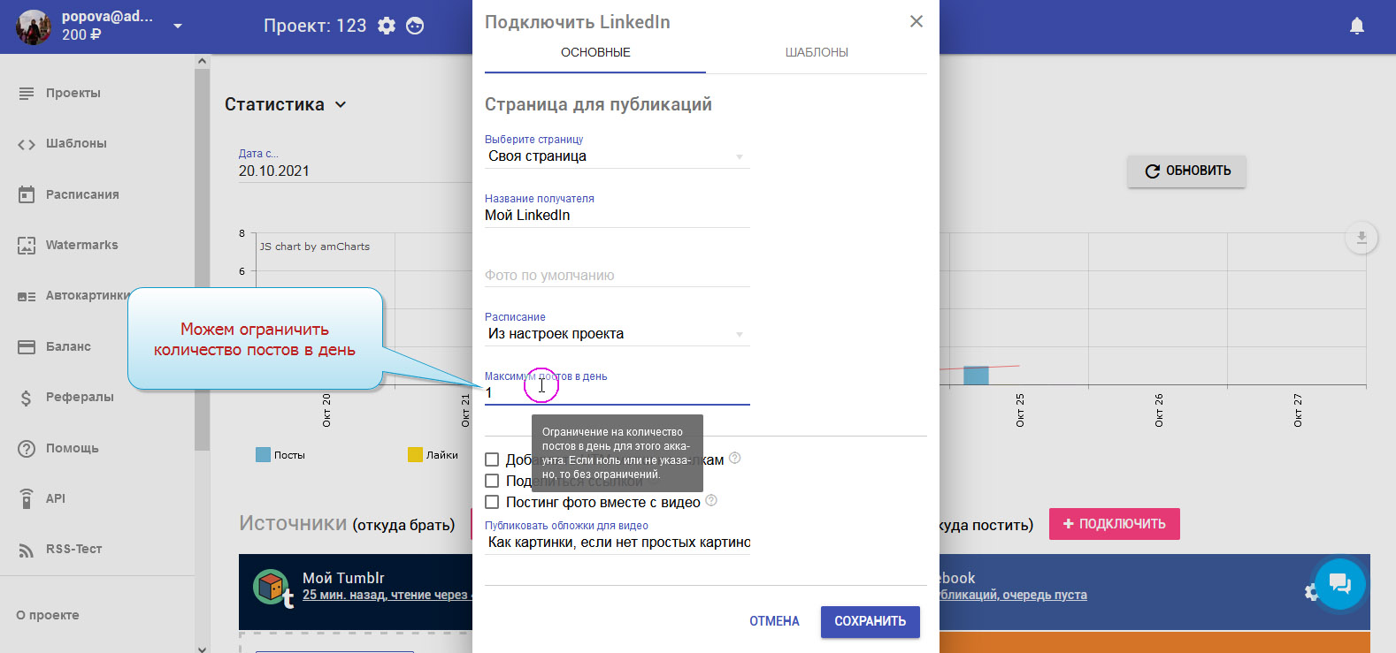Click the project settings gear icon
This screenshot has width=1396, height=653.
(x=387, y=26)
